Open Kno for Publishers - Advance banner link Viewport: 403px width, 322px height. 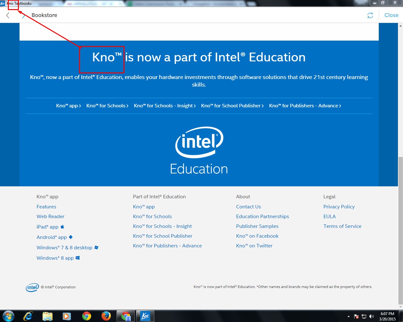click(x=305, y=106)
